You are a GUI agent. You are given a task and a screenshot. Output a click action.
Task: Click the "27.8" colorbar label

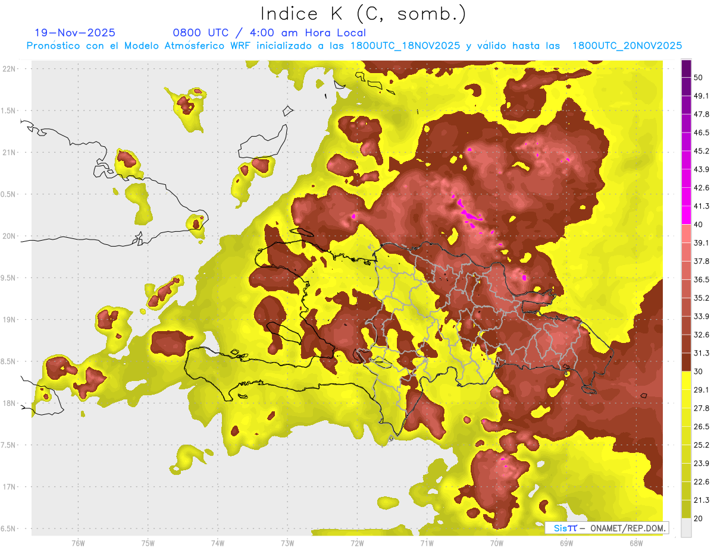(702, 408)
